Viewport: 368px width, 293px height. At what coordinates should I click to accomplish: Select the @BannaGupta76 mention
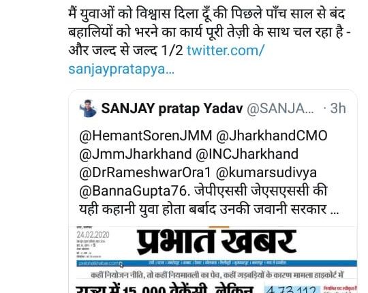coord(133,191)
